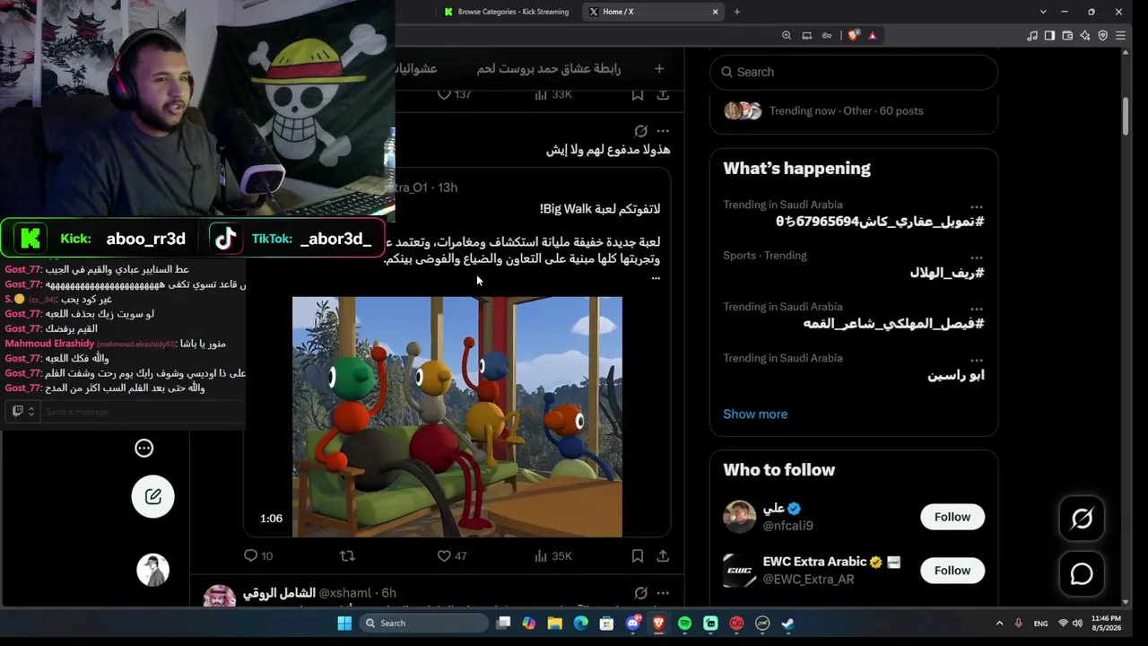Open the password key icon in address bar
The image size is (1148, 646).
pos(827,36)
